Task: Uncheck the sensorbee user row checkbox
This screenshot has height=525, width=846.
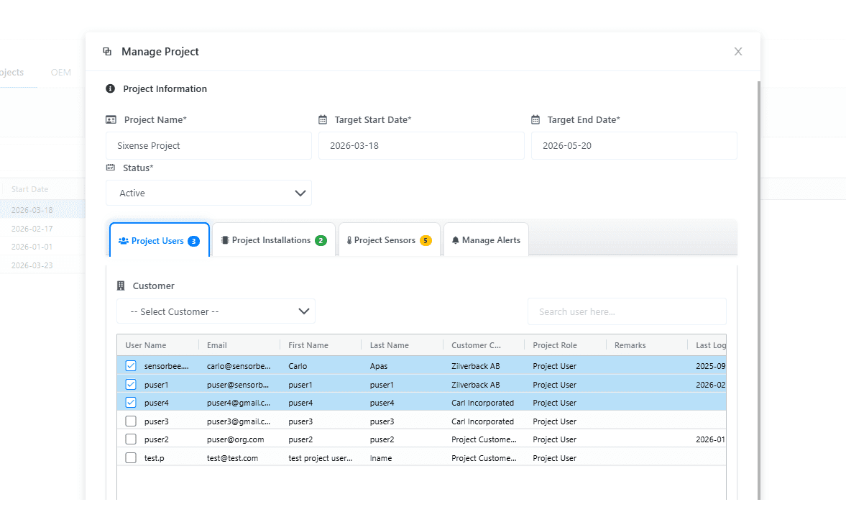Action: coord(131,366)
